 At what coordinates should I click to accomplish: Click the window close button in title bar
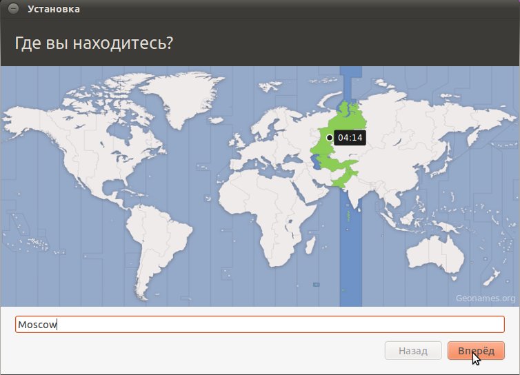point(13,9)
